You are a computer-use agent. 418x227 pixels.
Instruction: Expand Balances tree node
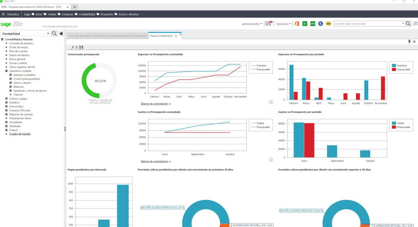11,87
